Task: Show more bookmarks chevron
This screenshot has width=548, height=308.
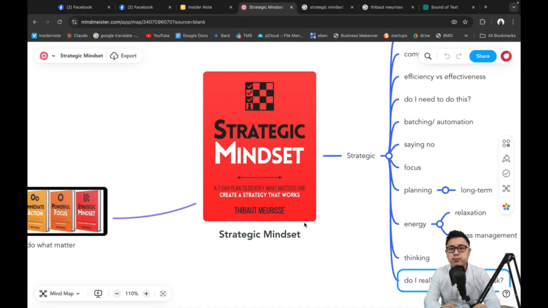Action: point(466,36)
